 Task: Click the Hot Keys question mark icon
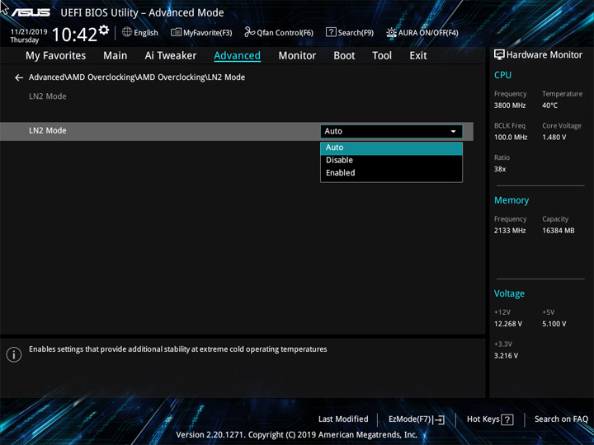507,419
